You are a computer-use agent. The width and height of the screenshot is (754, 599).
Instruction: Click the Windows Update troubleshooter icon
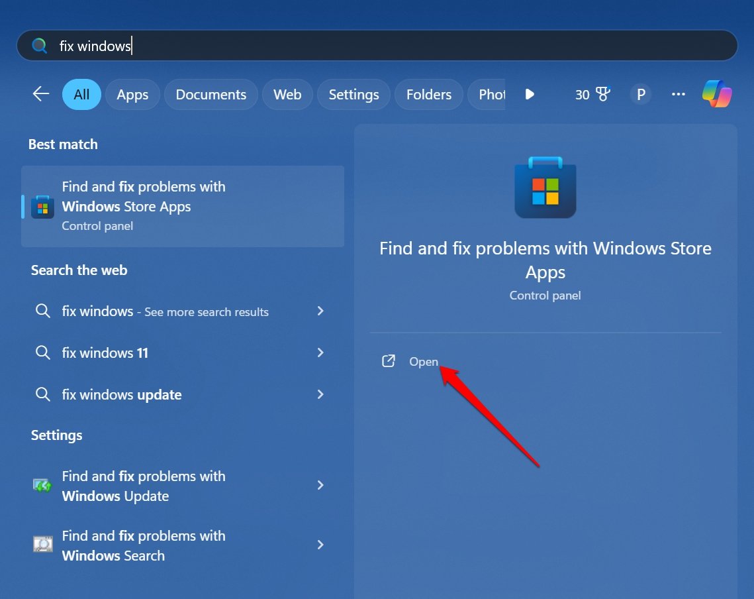[x=42, y=486]
